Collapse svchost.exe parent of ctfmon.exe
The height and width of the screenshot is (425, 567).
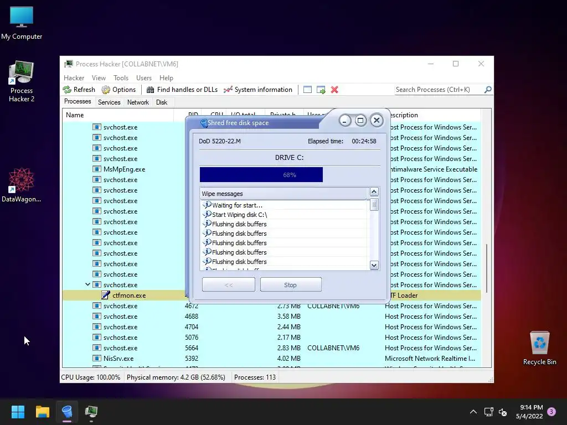(x=87, y=284)
